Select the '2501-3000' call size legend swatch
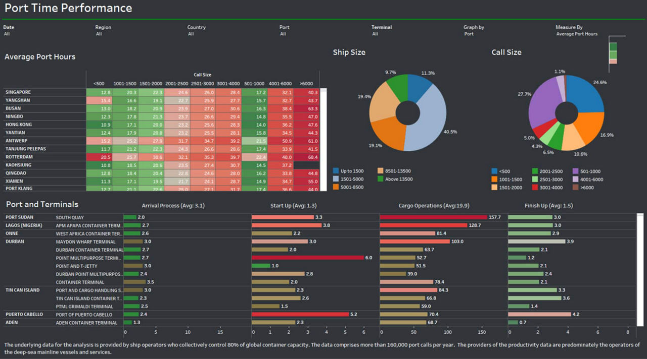Screen dimensions: 647x359 pos(535,179)
